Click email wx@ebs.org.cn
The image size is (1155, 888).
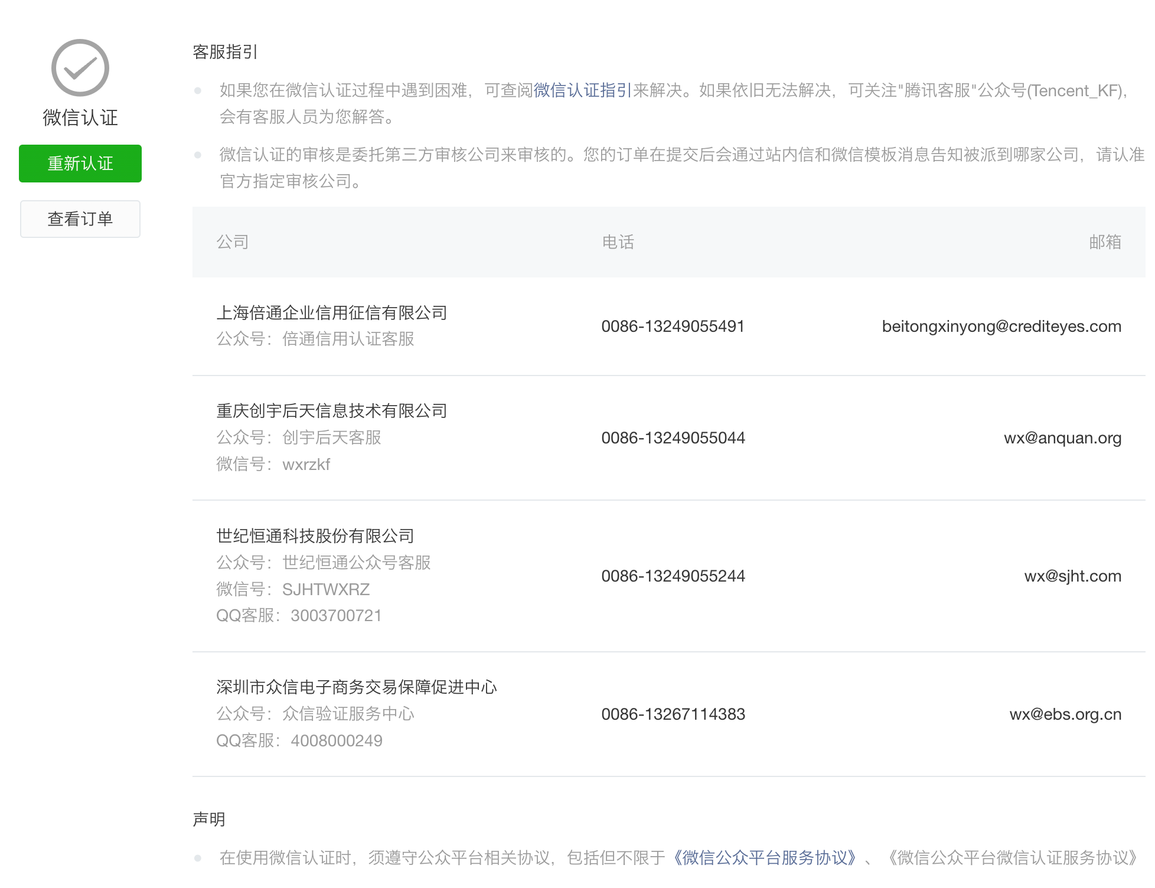tap(1065, 714)
